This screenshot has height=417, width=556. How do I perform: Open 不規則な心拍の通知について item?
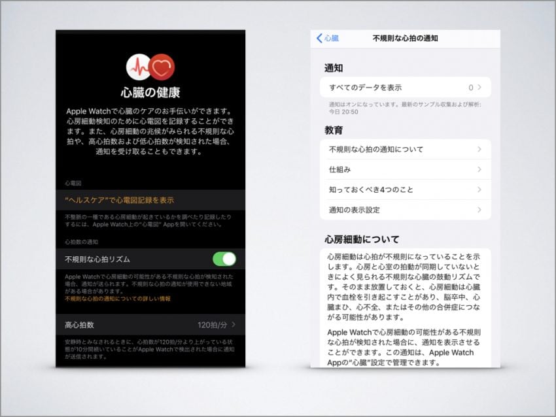pos(376,150)
